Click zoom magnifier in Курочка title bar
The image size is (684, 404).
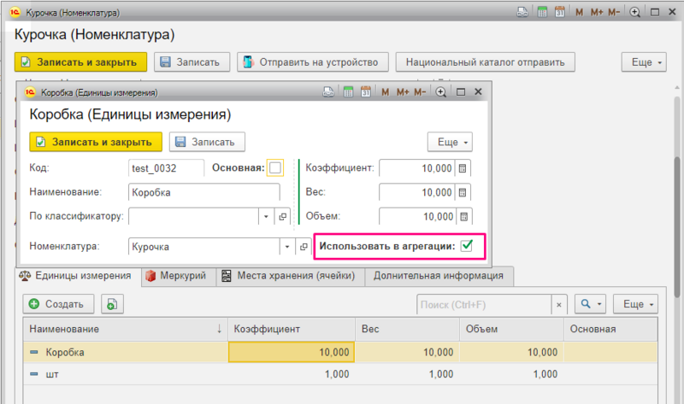[634, 13]
